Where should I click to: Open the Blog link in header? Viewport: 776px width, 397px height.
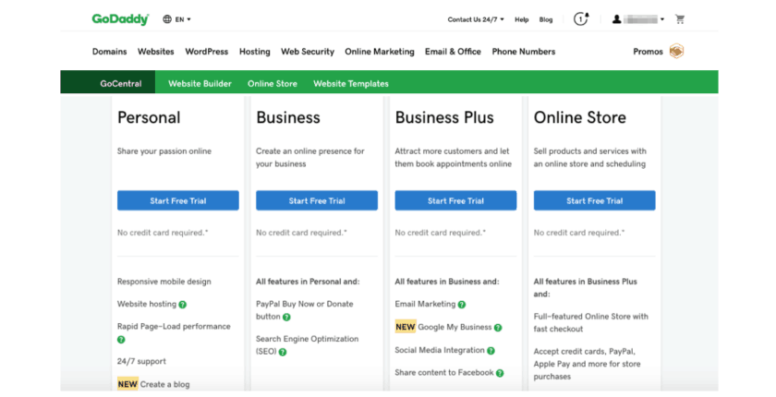click(546, 19)
